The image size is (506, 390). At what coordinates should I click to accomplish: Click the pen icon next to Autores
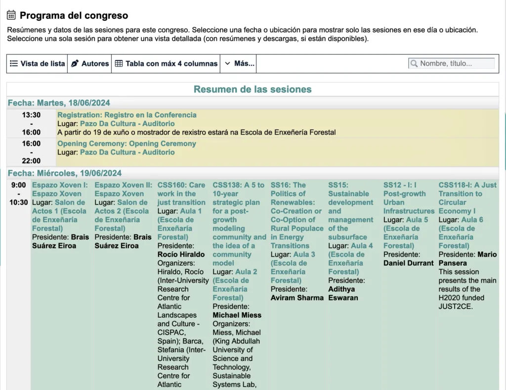click(x=75, y=63)
